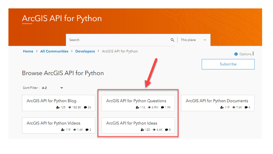The image size is (273, 154).
Task: Click members icon on Documents card
Action: (x=222, y=107)
